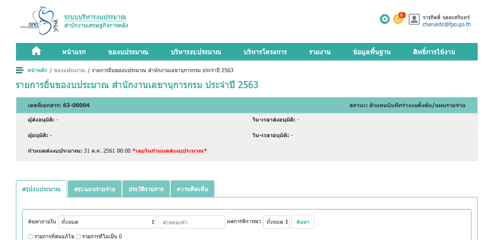Toggle the hamburger sidebar menu icon

click(x=20, y=70)
